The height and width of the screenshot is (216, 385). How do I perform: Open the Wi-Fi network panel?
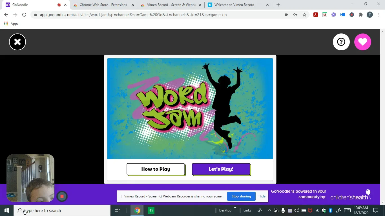point(317,210)
